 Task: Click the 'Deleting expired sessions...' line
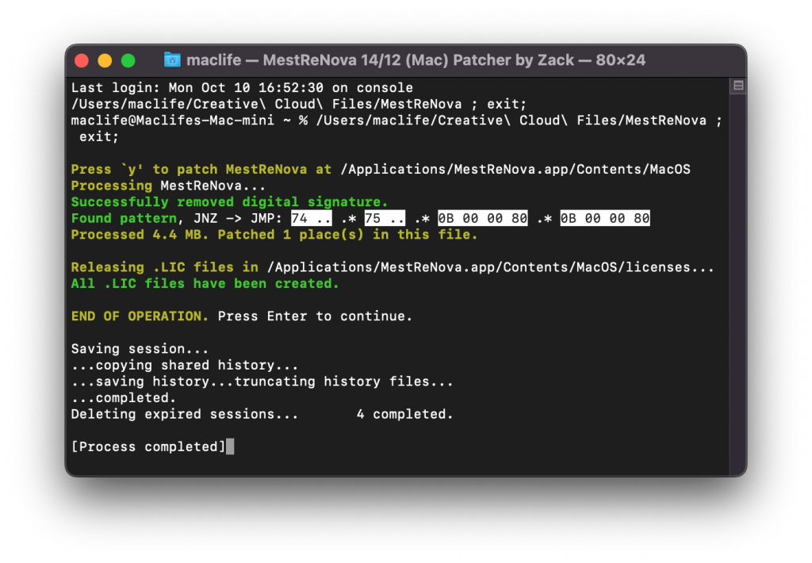coord(185,414)
